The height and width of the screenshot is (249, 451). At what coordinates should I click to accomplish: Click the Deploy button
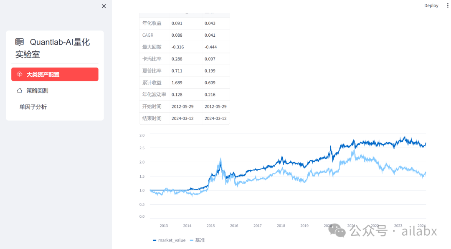[x=431, y=5]
